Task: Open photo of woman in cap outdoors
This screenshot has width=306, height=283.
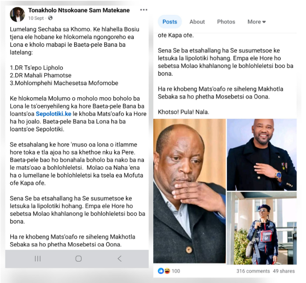Action: point(262,228)
